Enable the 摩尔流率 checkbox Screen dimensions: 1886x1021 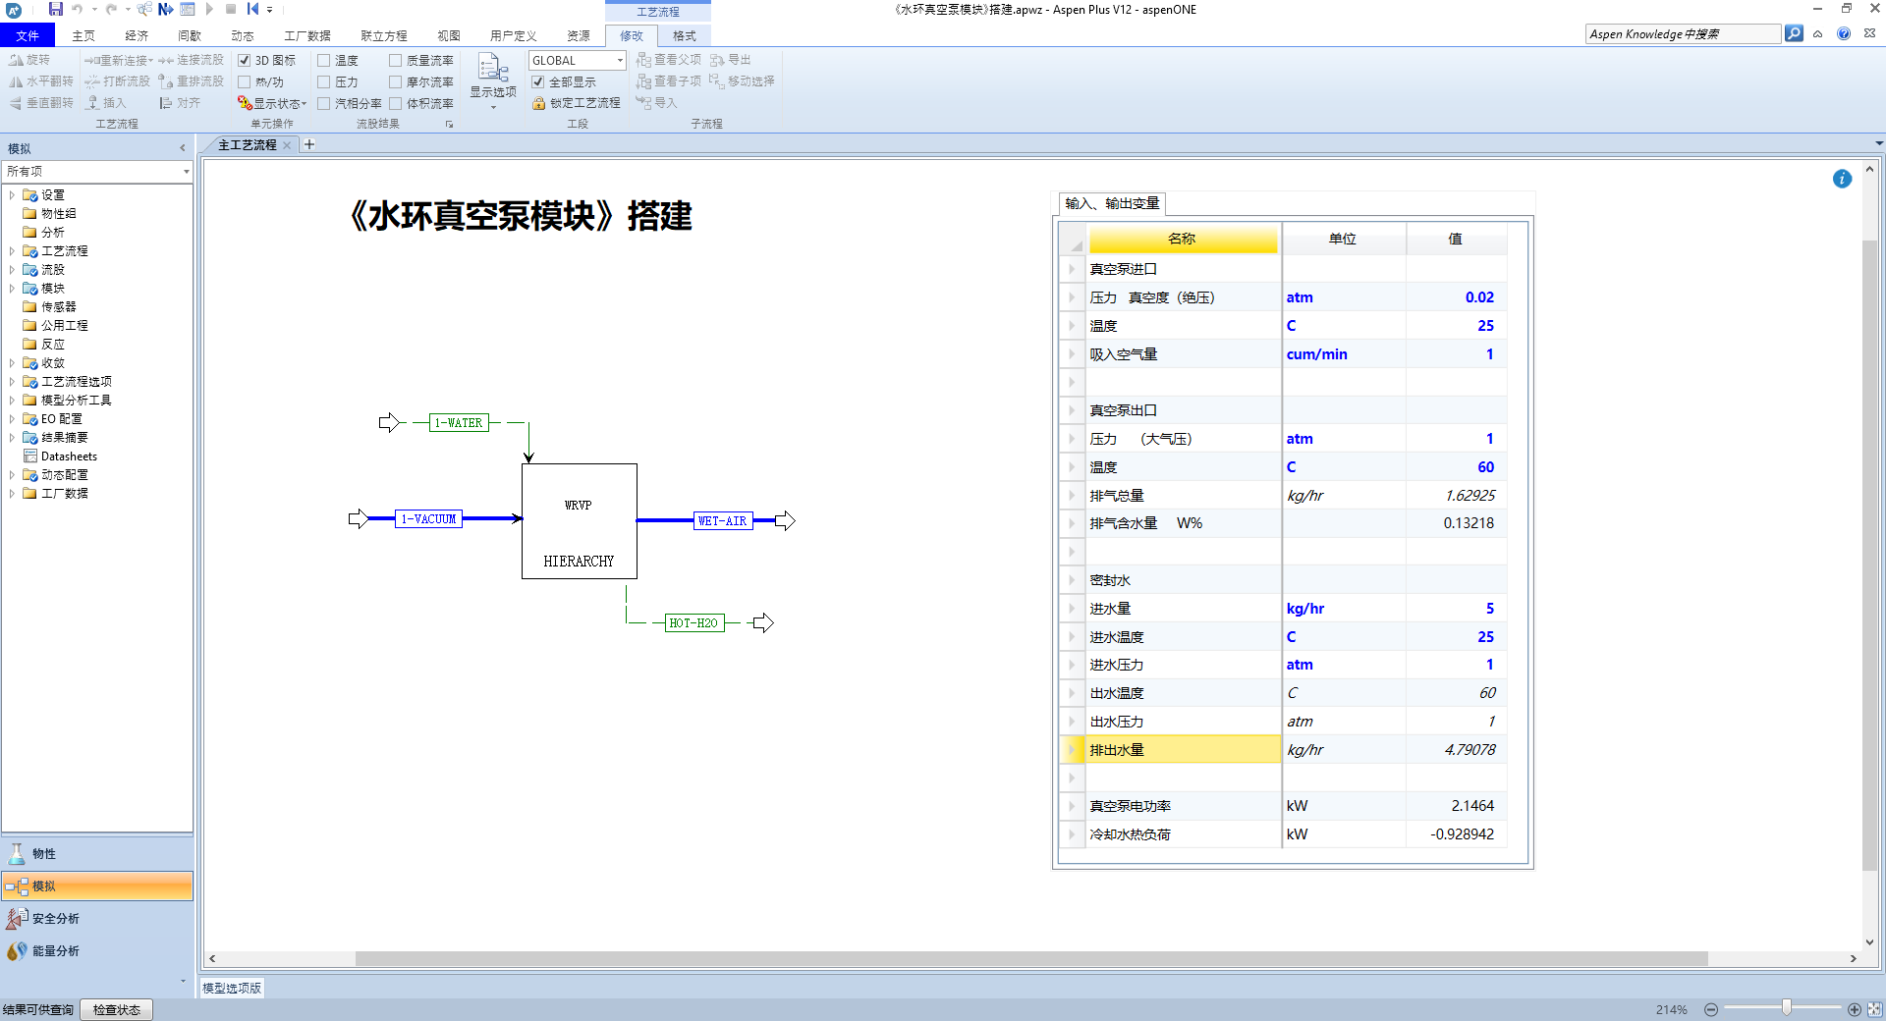pos(396,82)
